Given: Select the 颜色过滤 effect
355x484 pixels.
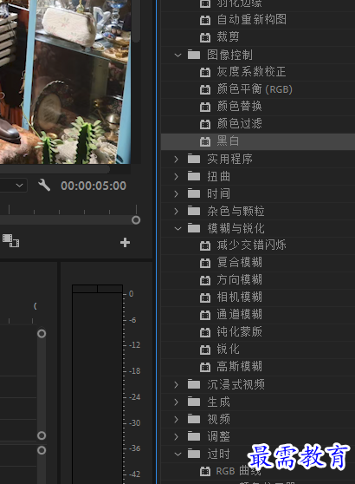Looking at the screenshot, I should tap(240, 124).
